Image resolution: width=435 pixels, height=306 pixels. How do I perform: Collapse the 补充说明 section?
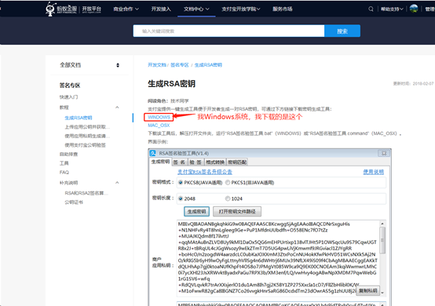point(117,182)
